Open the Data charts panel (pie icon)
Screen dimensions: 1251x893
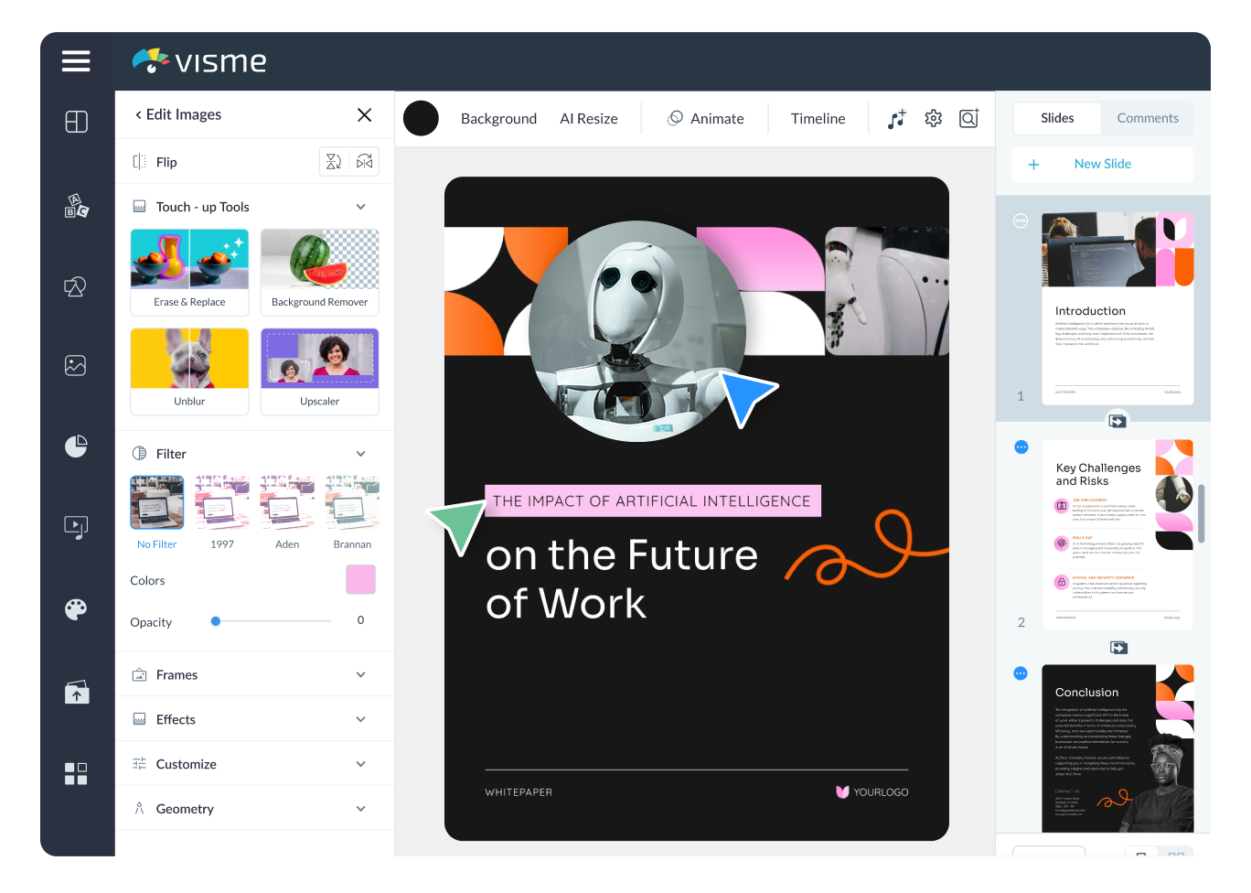pos(77,446)
